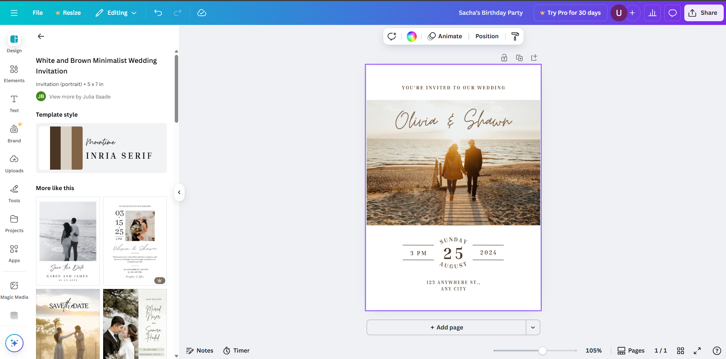This screenshot has height=359, width=726.
Task: Open the Position panel
Action: pos(487,36)
